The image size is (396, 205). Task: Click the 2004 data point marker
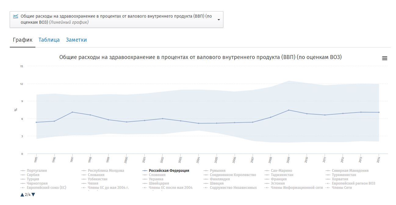[x=199, y=123]
